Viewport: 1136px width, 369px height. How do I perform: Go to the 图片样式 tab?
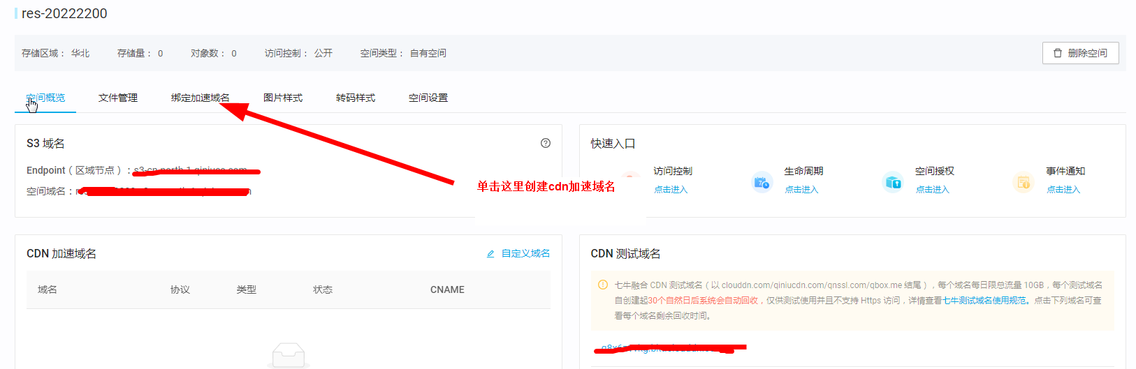coord(283,98)
